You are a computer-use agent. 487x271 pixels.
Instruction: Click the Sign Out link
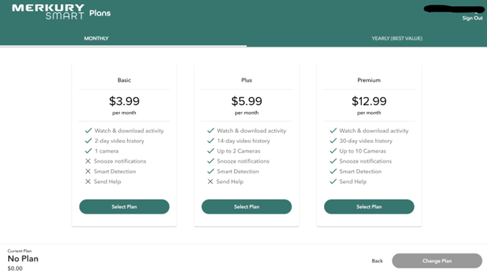coord(472,18)
